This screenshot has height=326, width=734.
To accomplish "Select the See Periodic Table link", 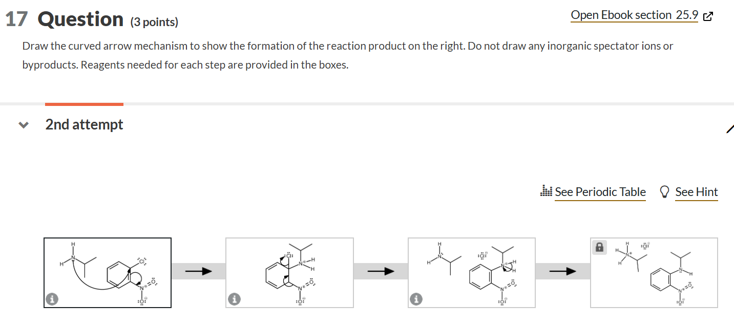I will point(600,192).
